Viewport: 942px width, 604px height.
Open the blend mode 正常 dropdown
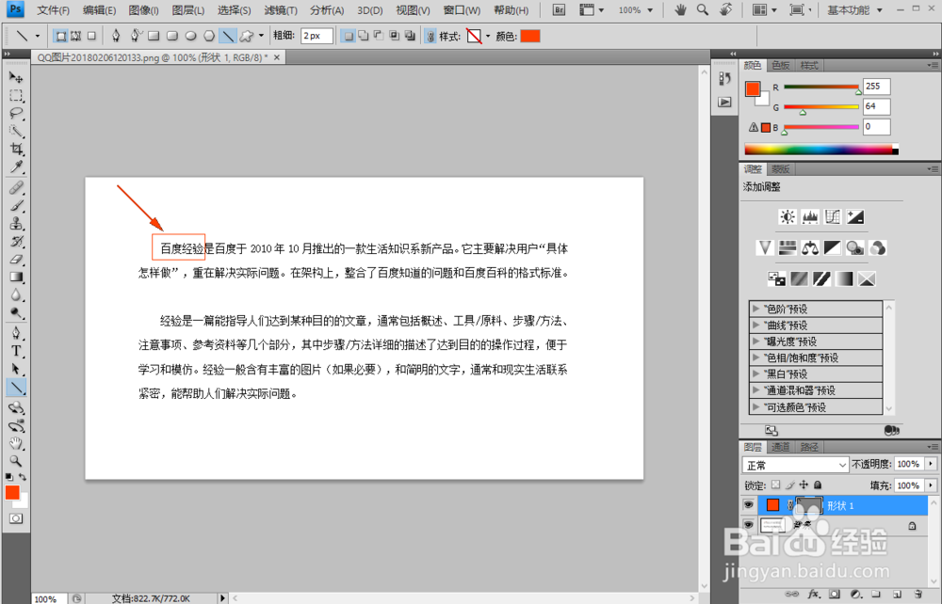pos(795,465)
